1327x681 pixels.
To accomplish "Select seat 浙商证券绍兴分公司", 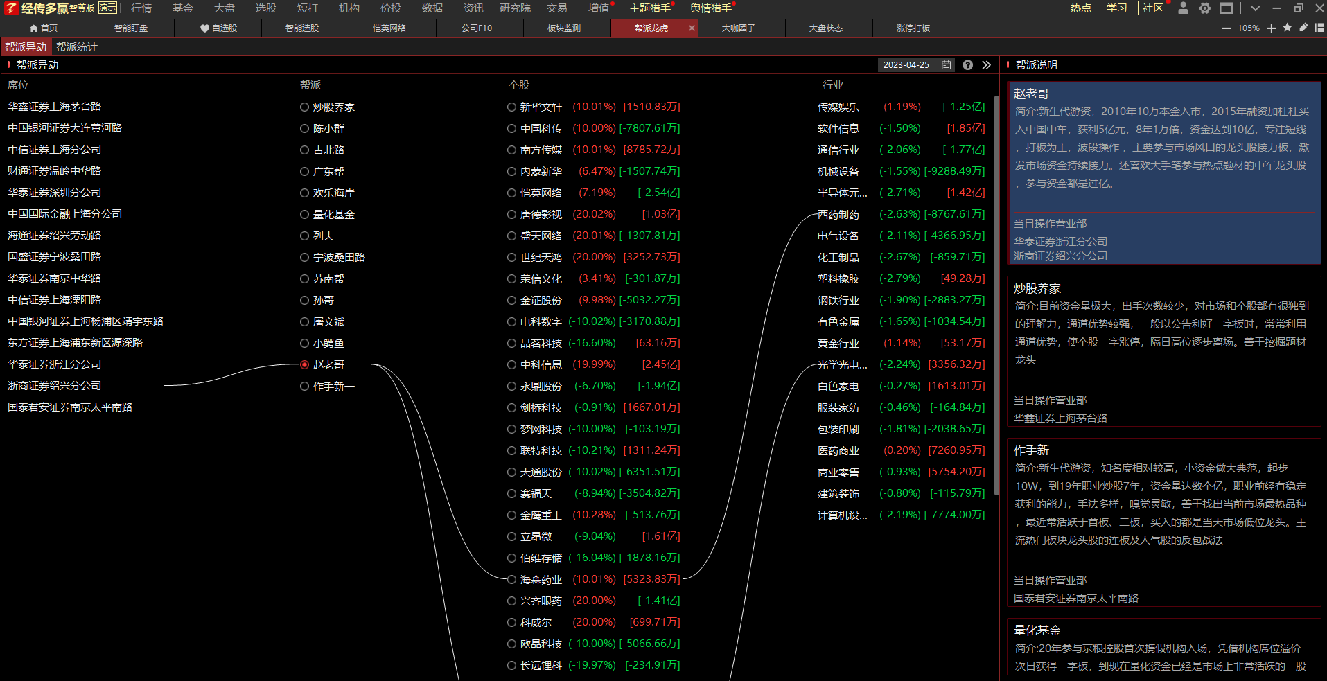I will pos(55,385).
